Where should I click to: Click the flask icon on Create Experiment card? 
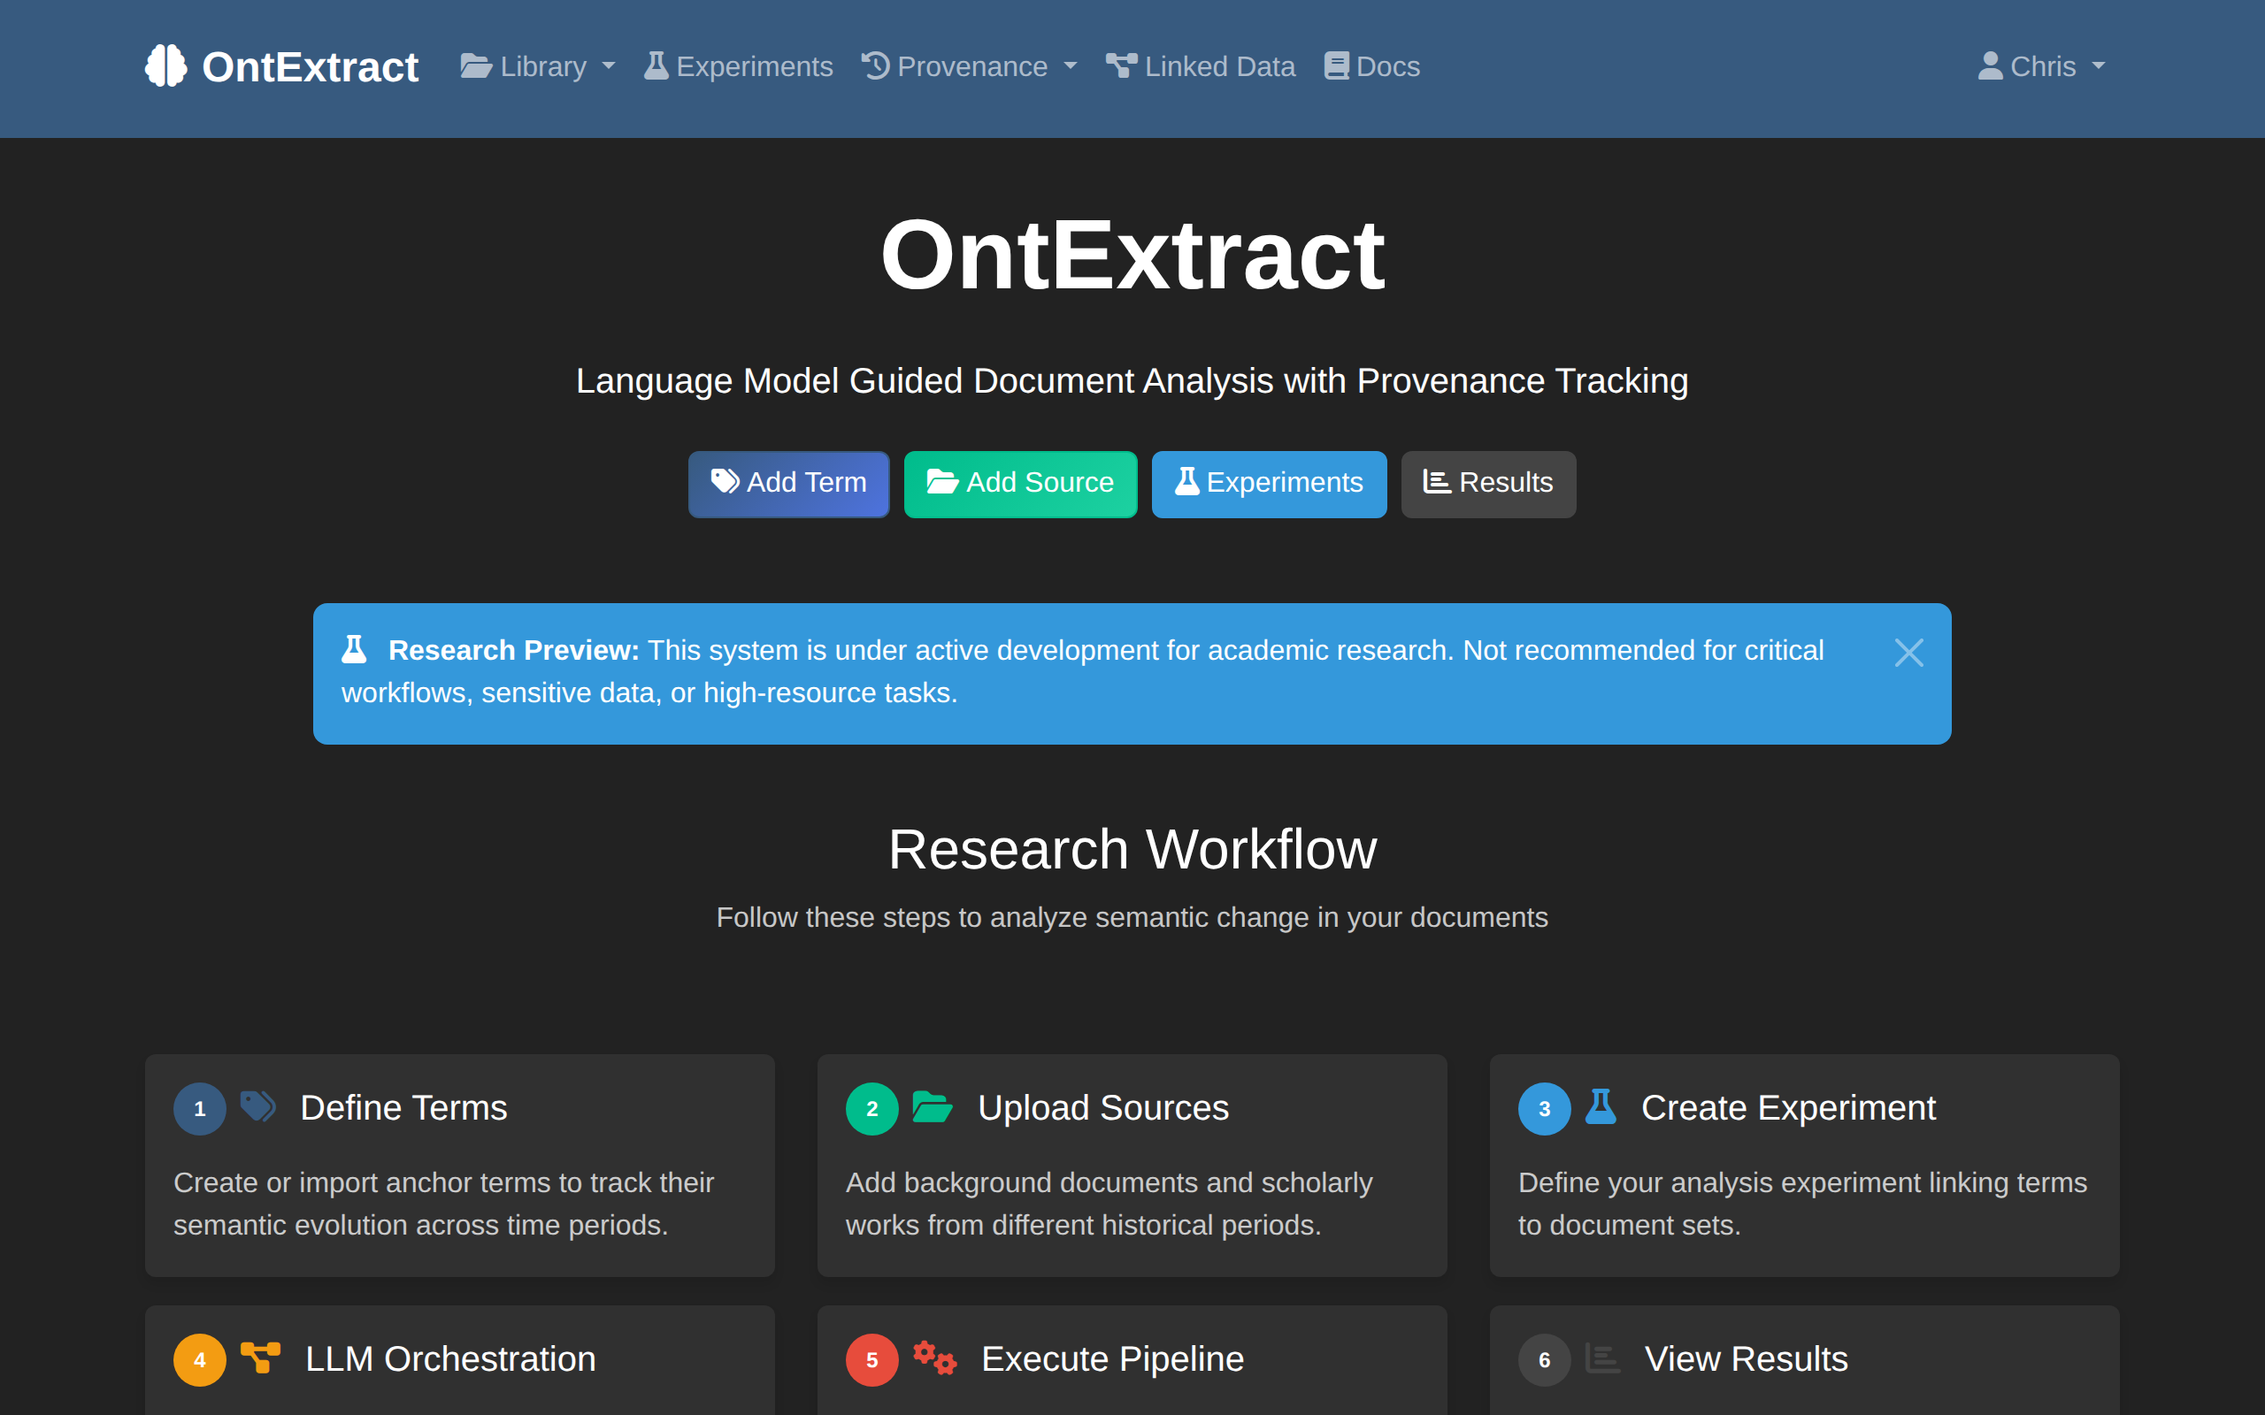point(1602,1108)
